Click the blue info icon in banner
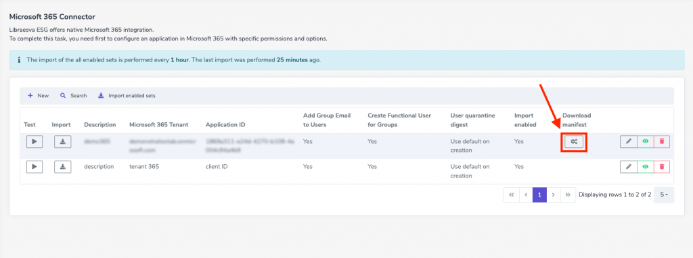The width and height of the screenshot is (693, 258). [x=18, y=60]
